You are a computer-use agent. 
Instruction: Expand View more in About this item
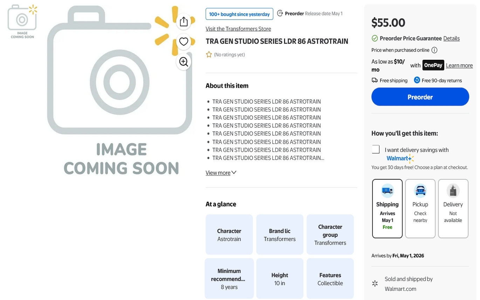[221, 173]
